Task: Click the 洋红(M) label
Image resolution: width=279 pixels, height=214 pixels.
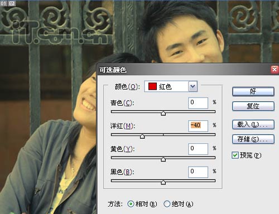Action: click(123, 126)
